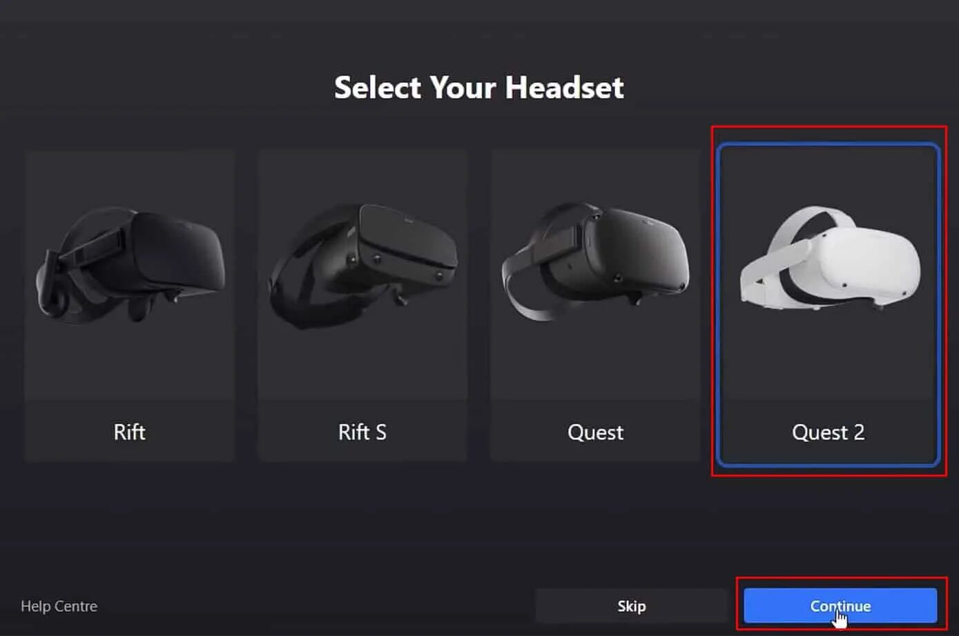Choose the black Quest headset image
Image resolution: width=959 pixels, height=636 pixels.
point(595,261)
